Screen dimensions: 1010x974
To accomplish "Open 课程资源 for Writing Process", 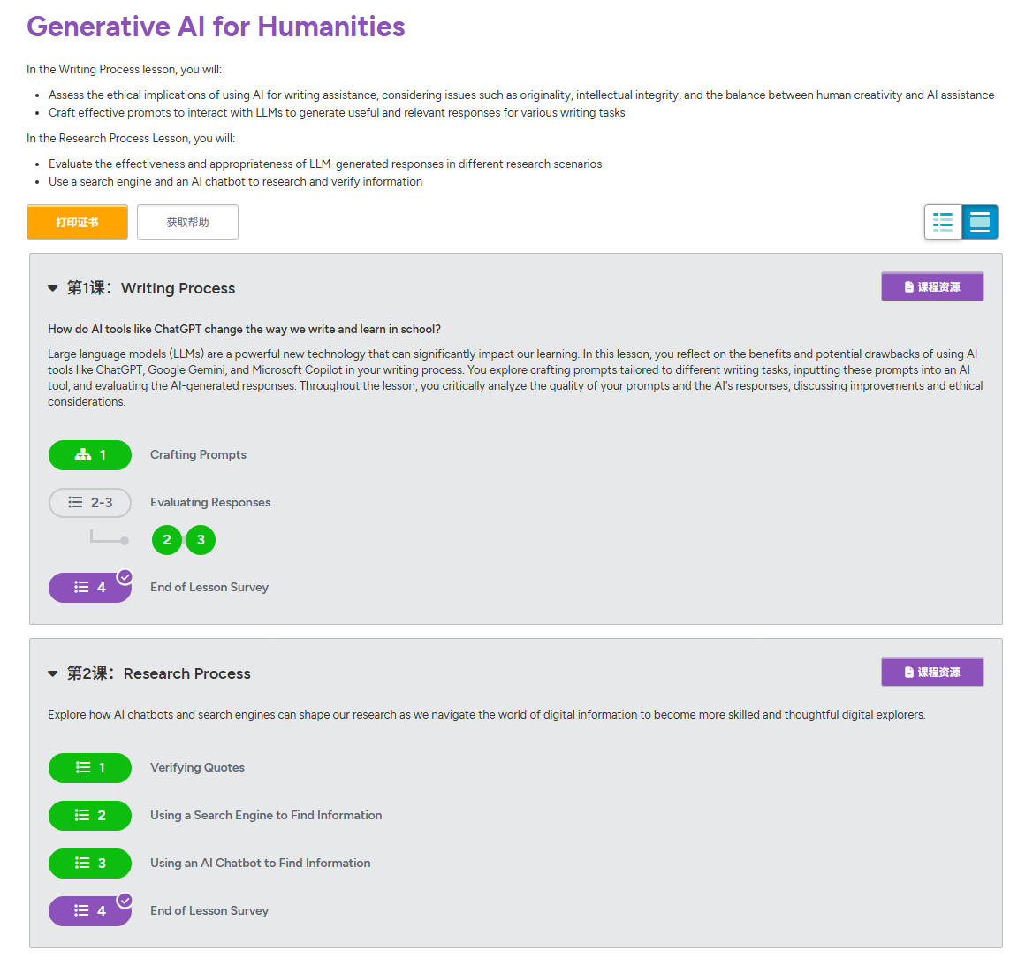I will coord(932,286).
